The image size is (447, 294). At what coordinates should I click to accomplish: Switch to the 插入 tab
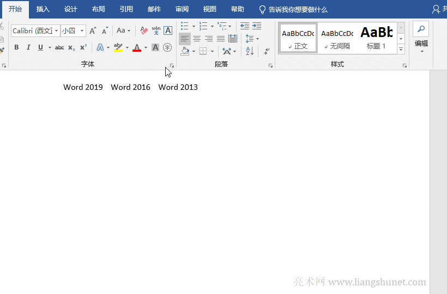pyautogui.click(x=43, y=9)
